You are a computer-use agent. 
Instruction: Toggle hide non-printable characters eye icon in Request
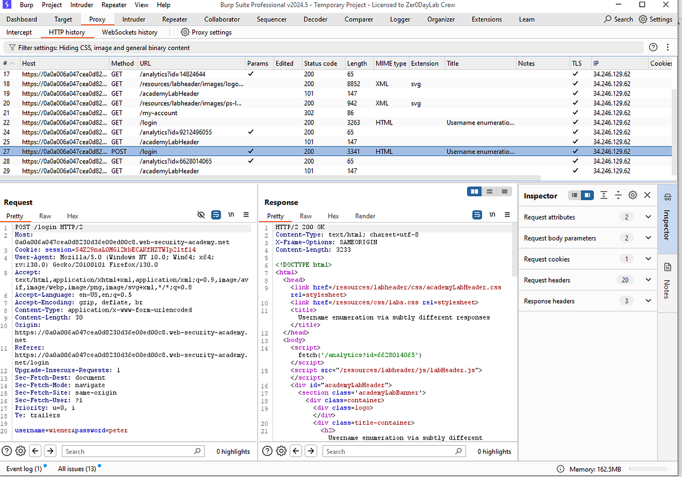click(x=201, y=215)
